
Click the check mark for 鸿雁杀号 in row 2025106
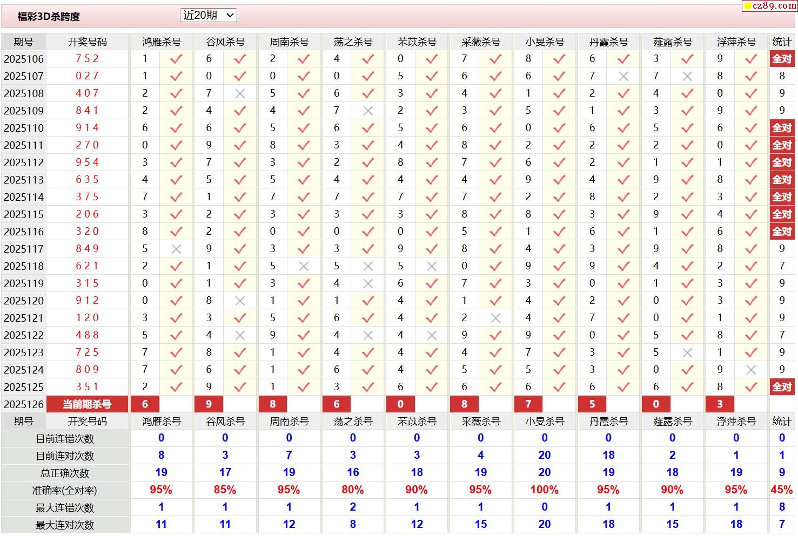(x=176, y=59)
